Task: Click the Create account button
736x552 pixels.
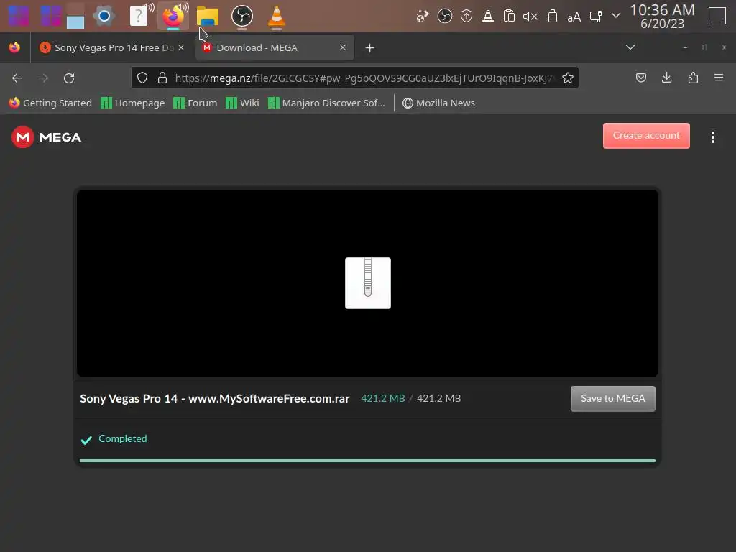Action: (646, 136)
